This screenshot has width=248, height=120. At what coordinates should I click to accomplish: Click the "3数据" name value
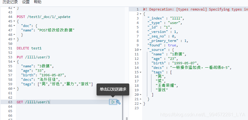(x=45, y=66)
